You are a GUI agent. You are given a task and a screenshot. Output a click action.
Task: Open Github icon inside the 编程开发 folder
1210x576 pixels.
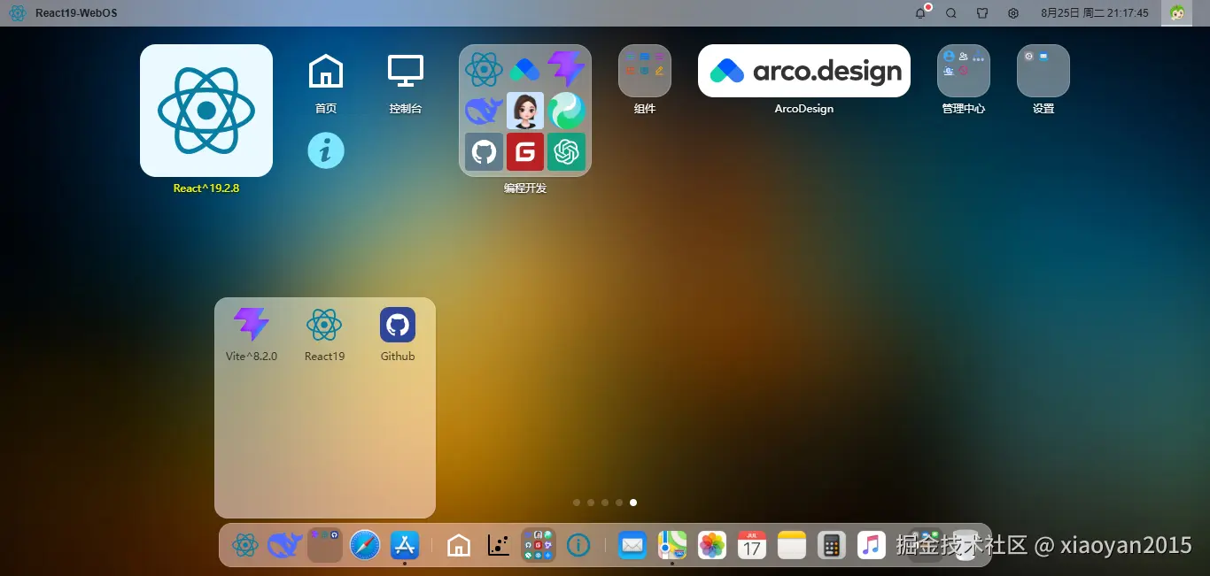pyautogui.click(x=484, y=152)
